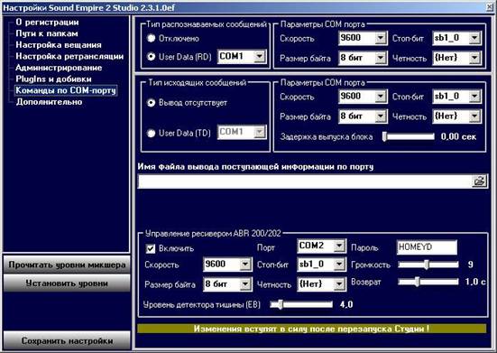
Task: Open Скорость dropdown in ABR 200/202 receiver group
Action: pyautogui.click(x=245, y=265)
